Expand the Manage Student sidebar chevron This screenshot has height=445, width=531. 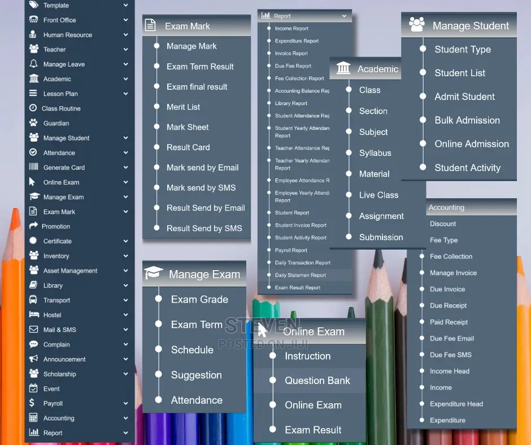point(125,138)
